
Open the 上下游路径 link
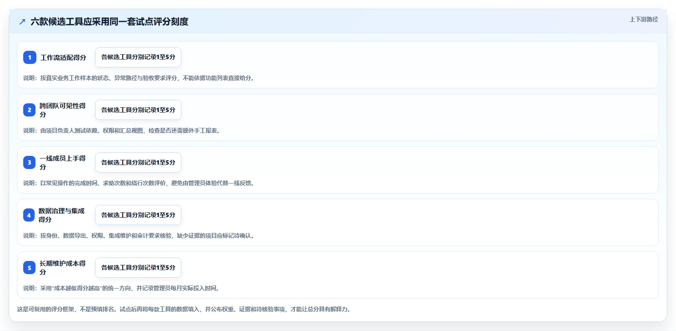click(644, 19)
